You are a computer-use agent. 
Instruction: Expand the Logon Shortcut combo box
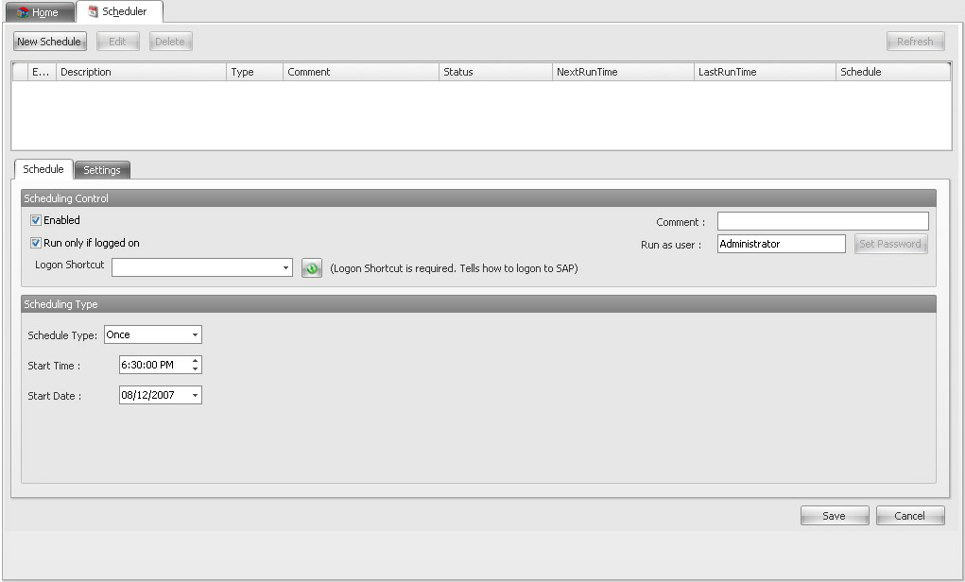tap(285, 268)
